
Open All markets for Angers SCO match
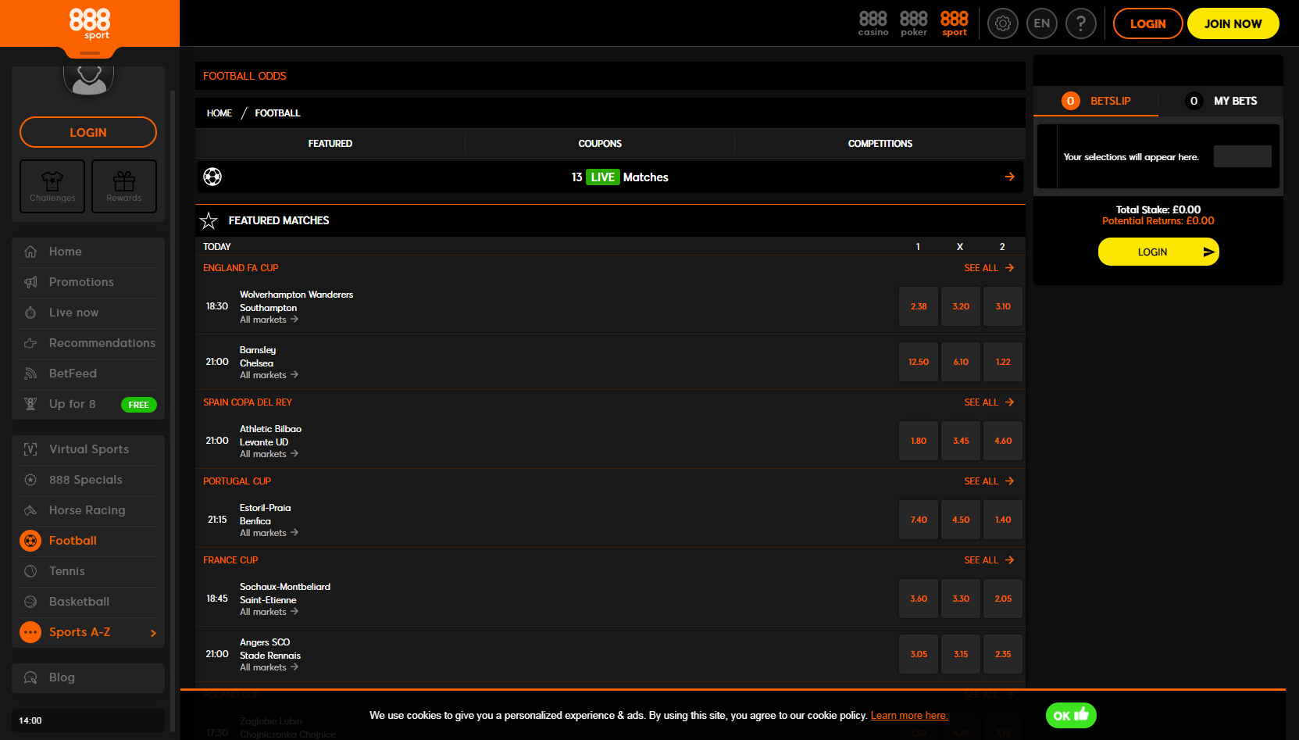269,667
